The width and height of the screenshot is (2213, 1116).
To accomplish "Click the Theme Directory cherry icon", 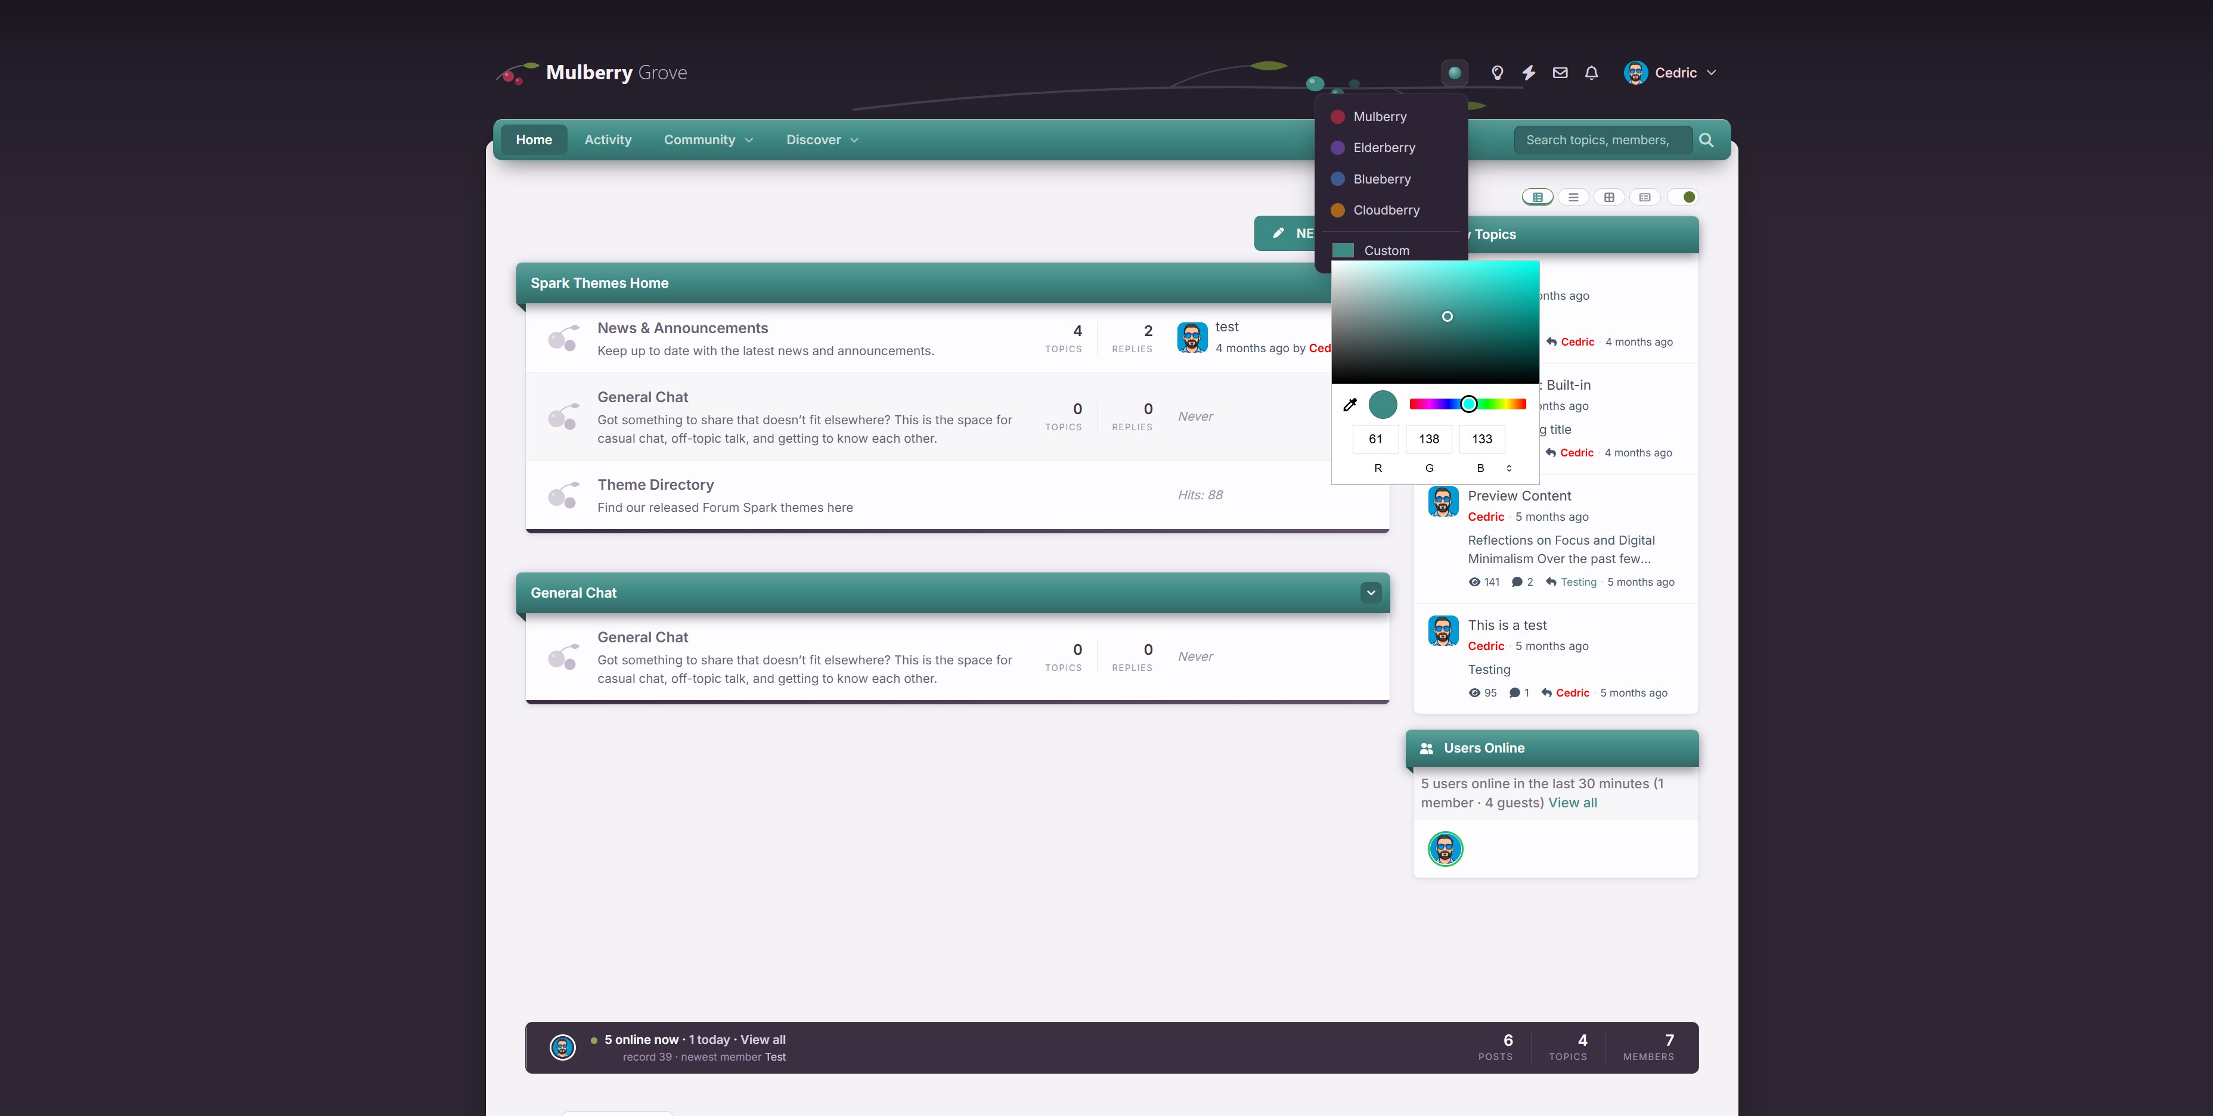I will tap(563, 495).
